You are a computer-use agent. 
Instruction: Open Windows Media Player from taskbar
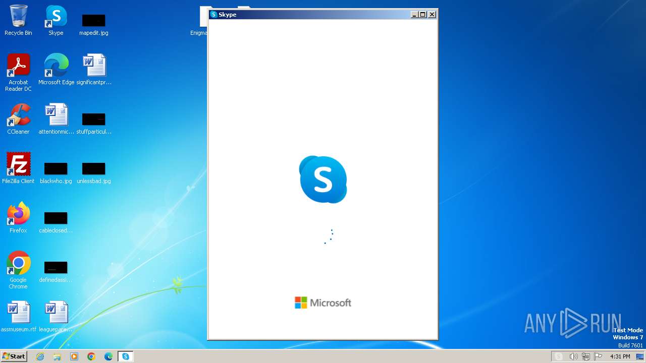[x=74, y=356]
